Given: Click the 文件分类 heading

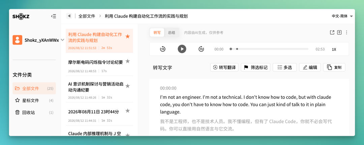Looking at the screenshot, I should point(22,75).
